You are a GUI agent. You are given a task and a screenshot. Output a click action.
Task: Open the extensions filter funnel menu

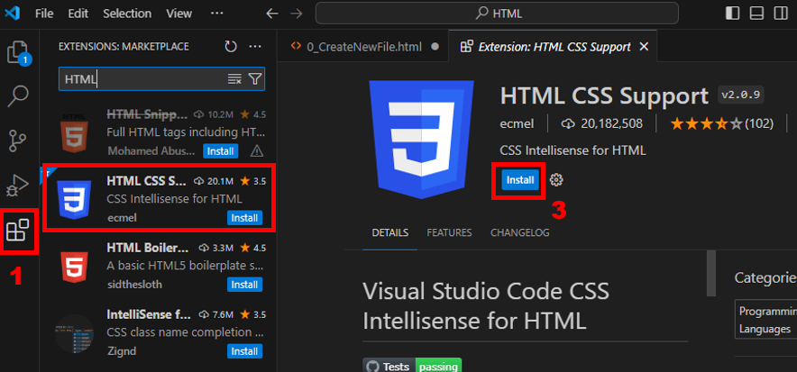tap(254, 78)
